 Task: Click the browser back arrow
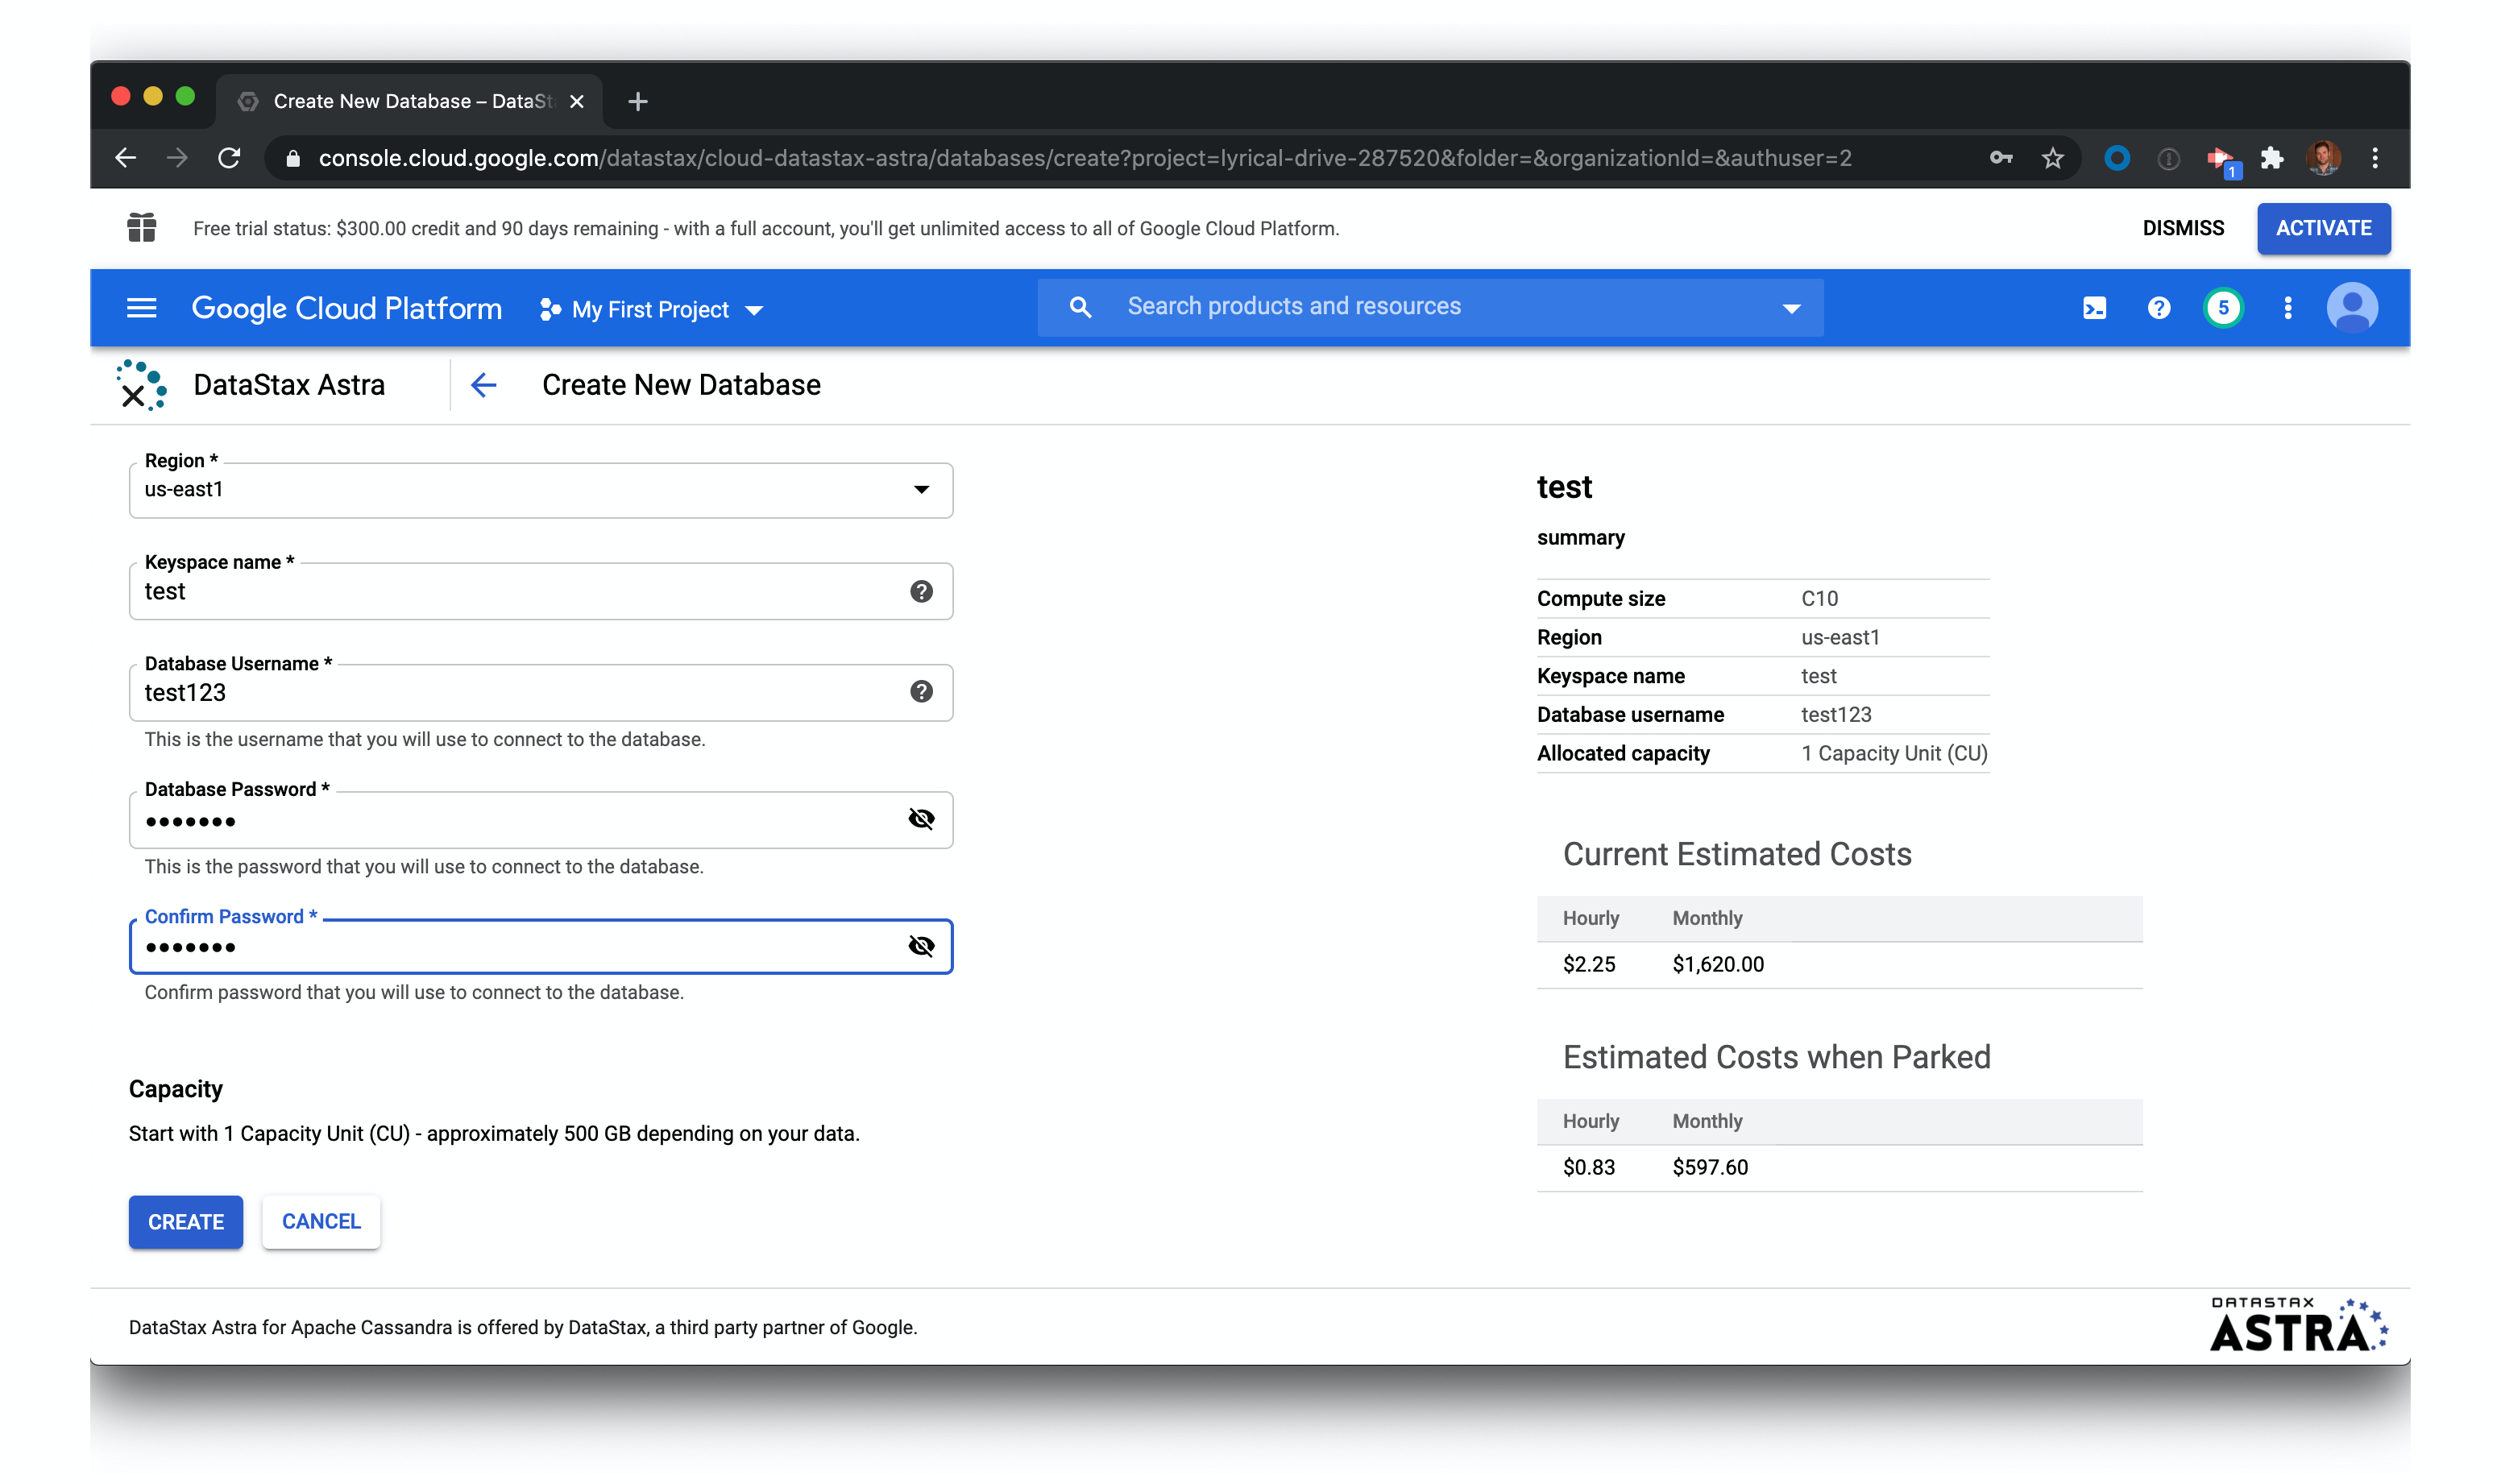tap(125, 158)
